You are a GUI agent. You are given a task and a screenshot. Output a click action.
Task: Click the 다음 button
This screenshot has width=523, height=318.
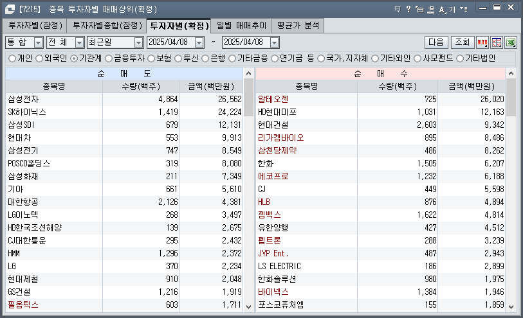click(436, 42)
